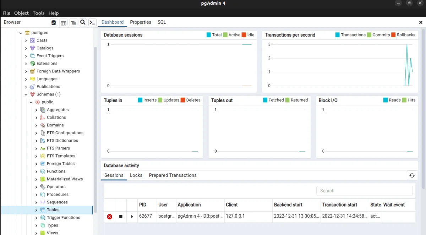Image resolution: width=426 pixels, height=235 pixels.
Task: Switch to the SQL tab
Action: point(162,22)
